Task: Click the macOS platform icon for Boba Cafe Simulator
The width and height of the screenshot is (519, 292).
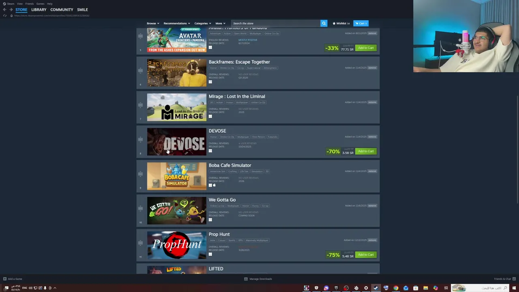Action: tap(214, 185)
